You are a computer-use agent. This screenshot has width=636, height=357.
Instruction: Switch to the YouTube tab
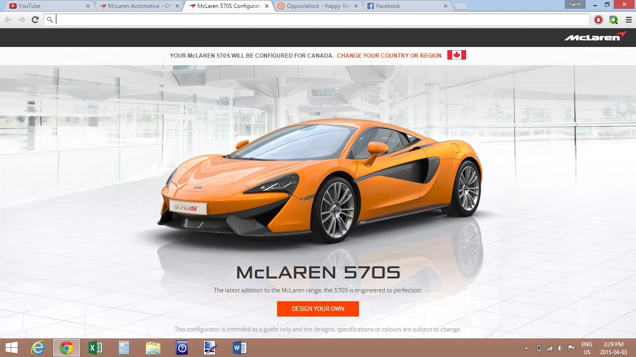[x=49, y=6]
